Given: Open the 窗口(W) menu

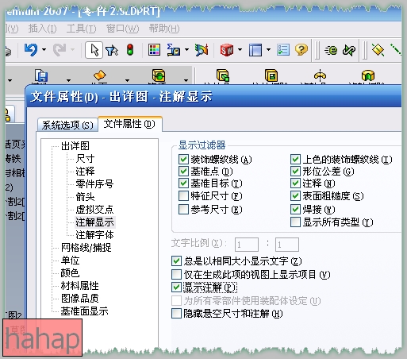Looking at the screenshot, I should click(x=122, y=29).
